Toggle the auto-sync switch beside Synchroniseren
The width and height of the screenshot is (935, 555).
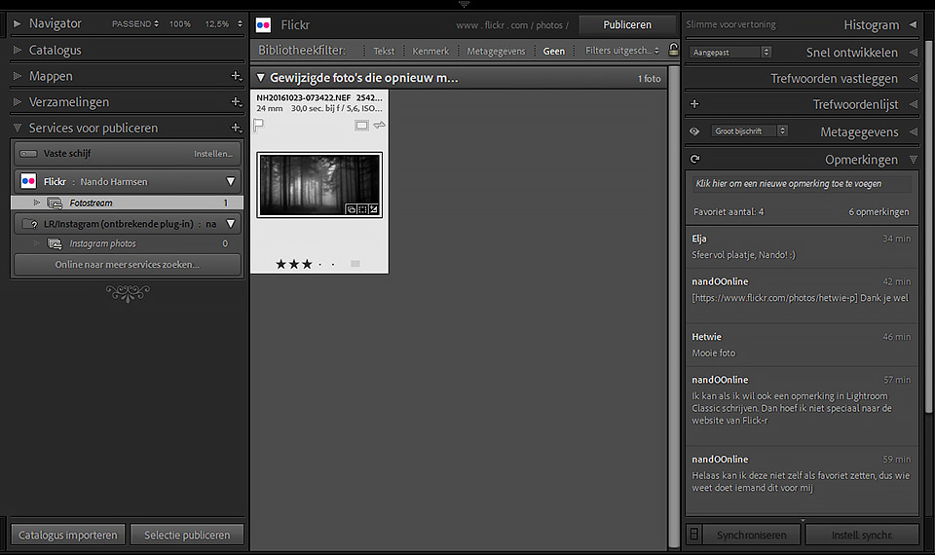[694, 535]
